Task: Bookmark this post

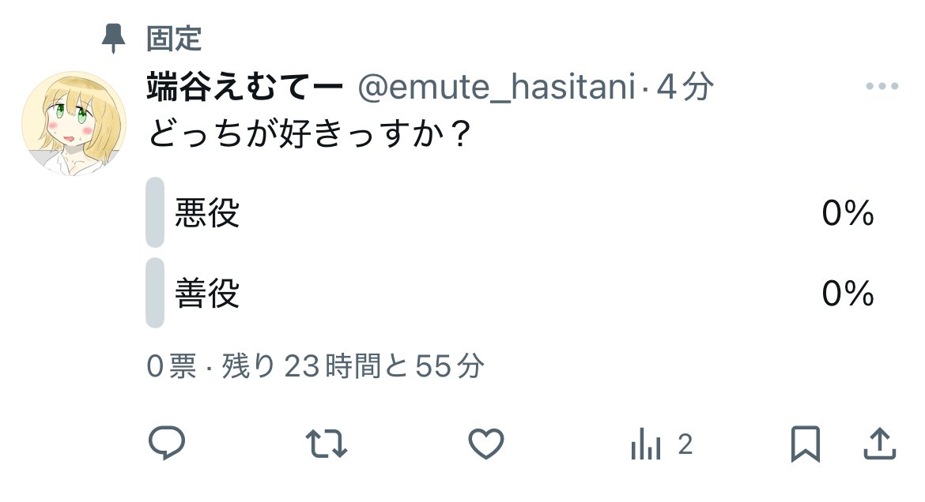Action: (806, 444)
